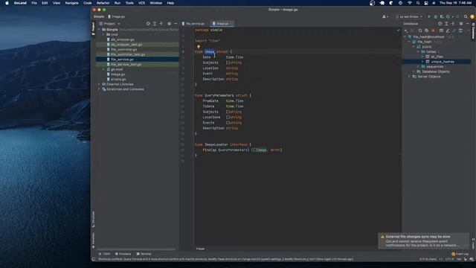Run the selected configuration
Screen dimensions: 476x268
(429, 16)
